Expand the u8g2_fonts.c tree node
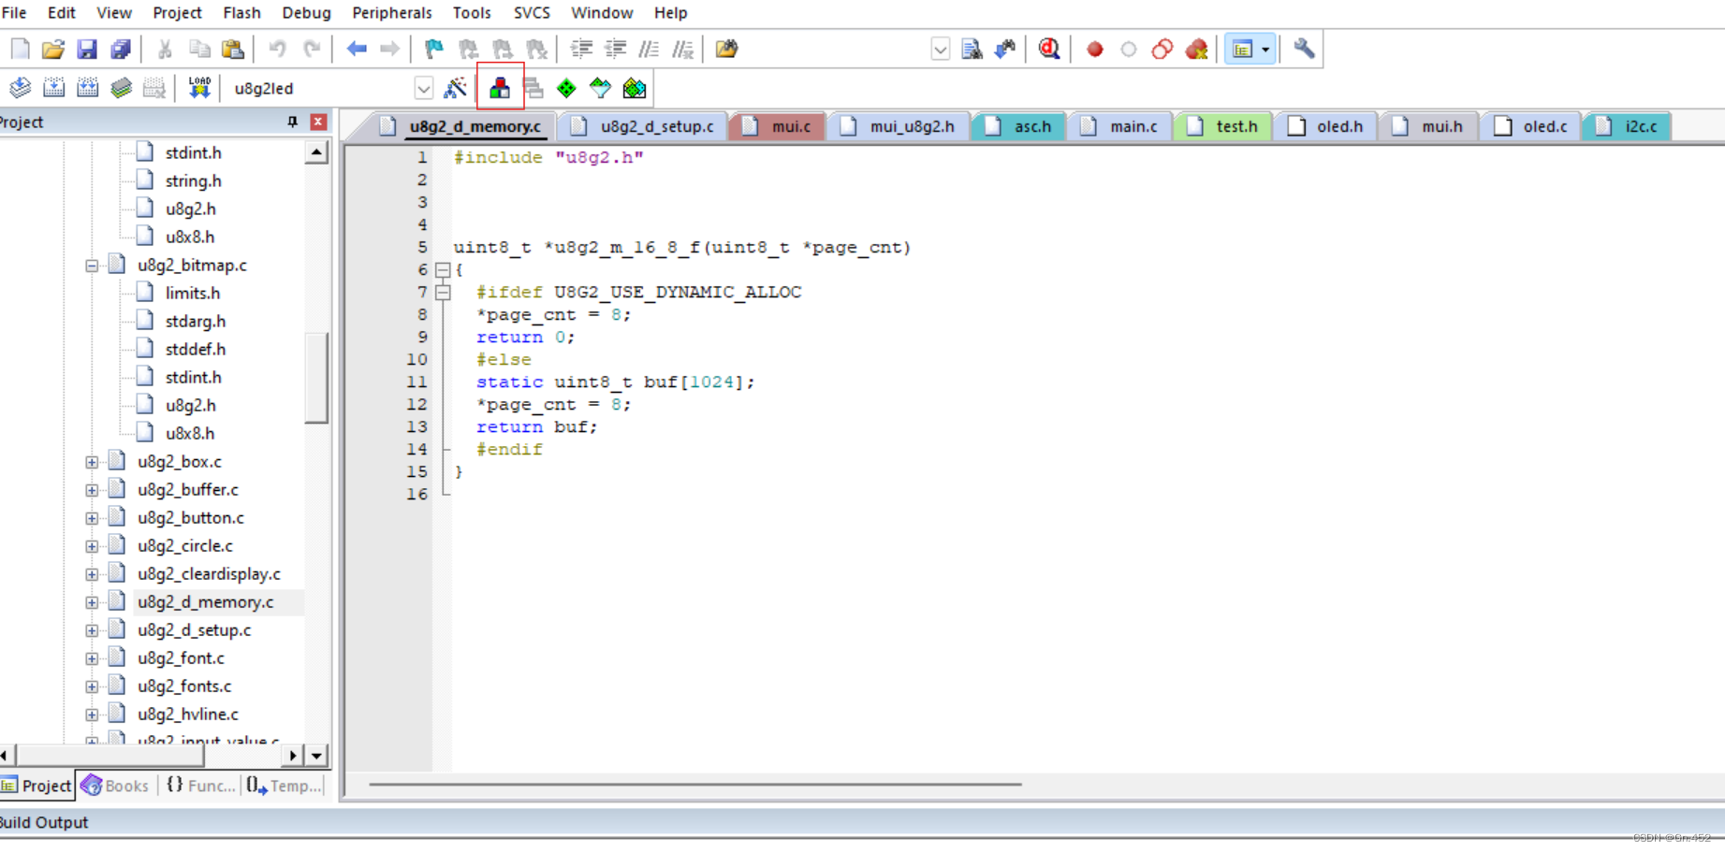 click(x=92, y=686)
